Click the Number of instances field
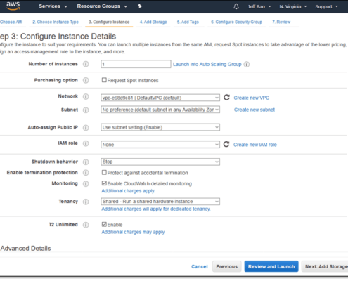The height and width of the screenshot is (281, 348). pos(136,64)
